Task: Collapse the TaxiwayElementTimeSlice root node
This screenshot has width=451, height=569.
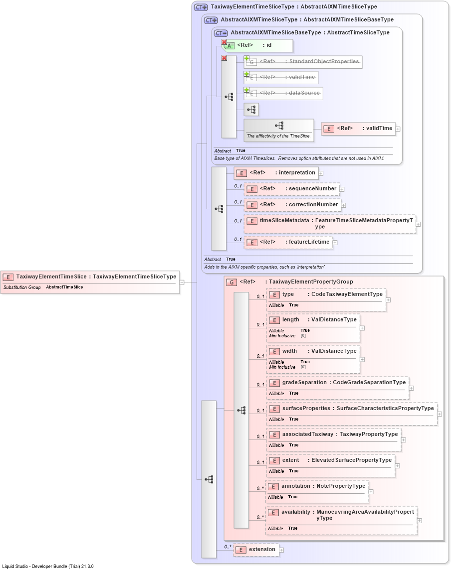Action: [182, 283]
